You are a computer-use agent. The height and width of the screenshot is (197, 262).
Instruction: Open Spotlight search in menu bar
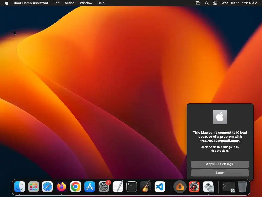pyautogui.click(x=207, y=3)
